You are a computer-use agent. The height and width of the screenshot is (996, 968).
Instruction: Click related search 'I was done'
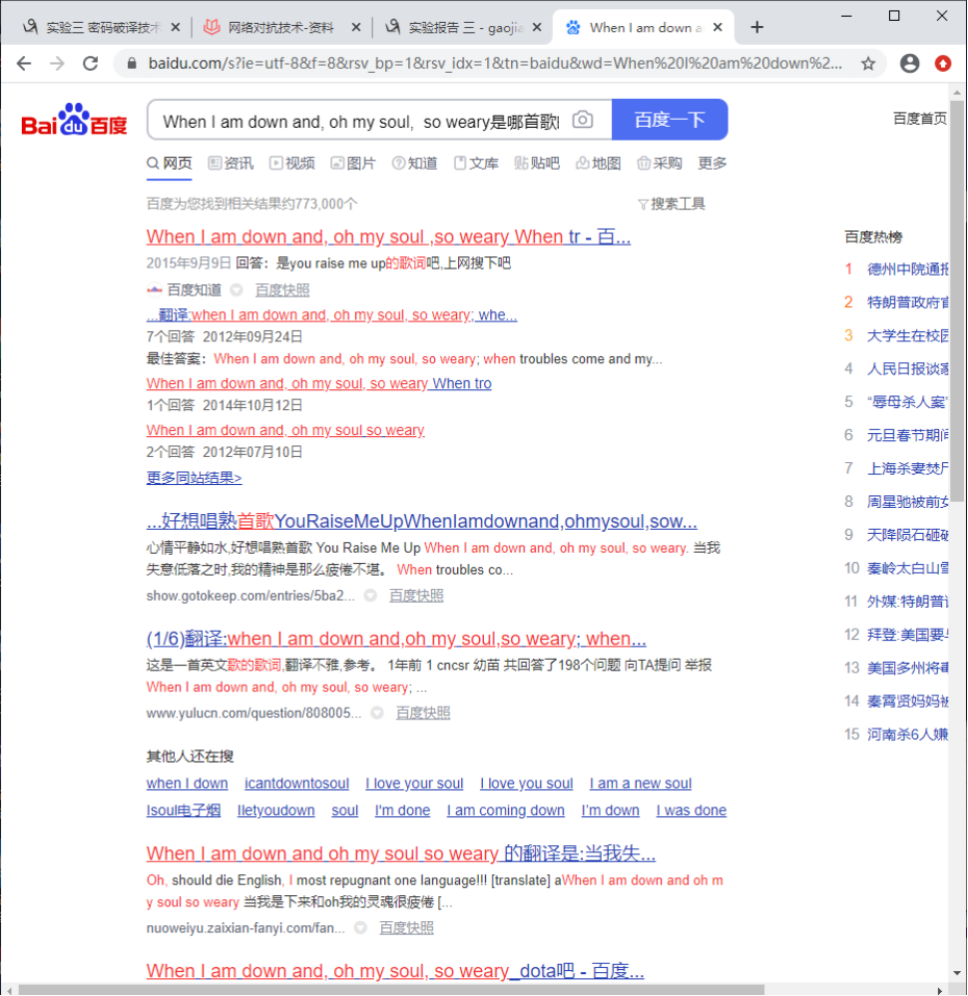[x=691, y=810]
